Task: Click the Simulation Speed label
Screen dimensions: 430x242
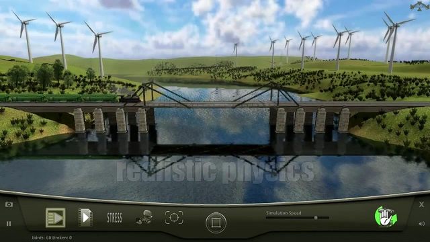Action: click(284, 213)
